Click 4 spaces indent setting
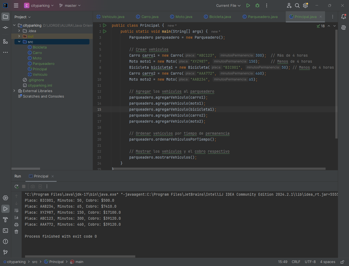Viewport: 349px width, 266px height. coord(328,262)
